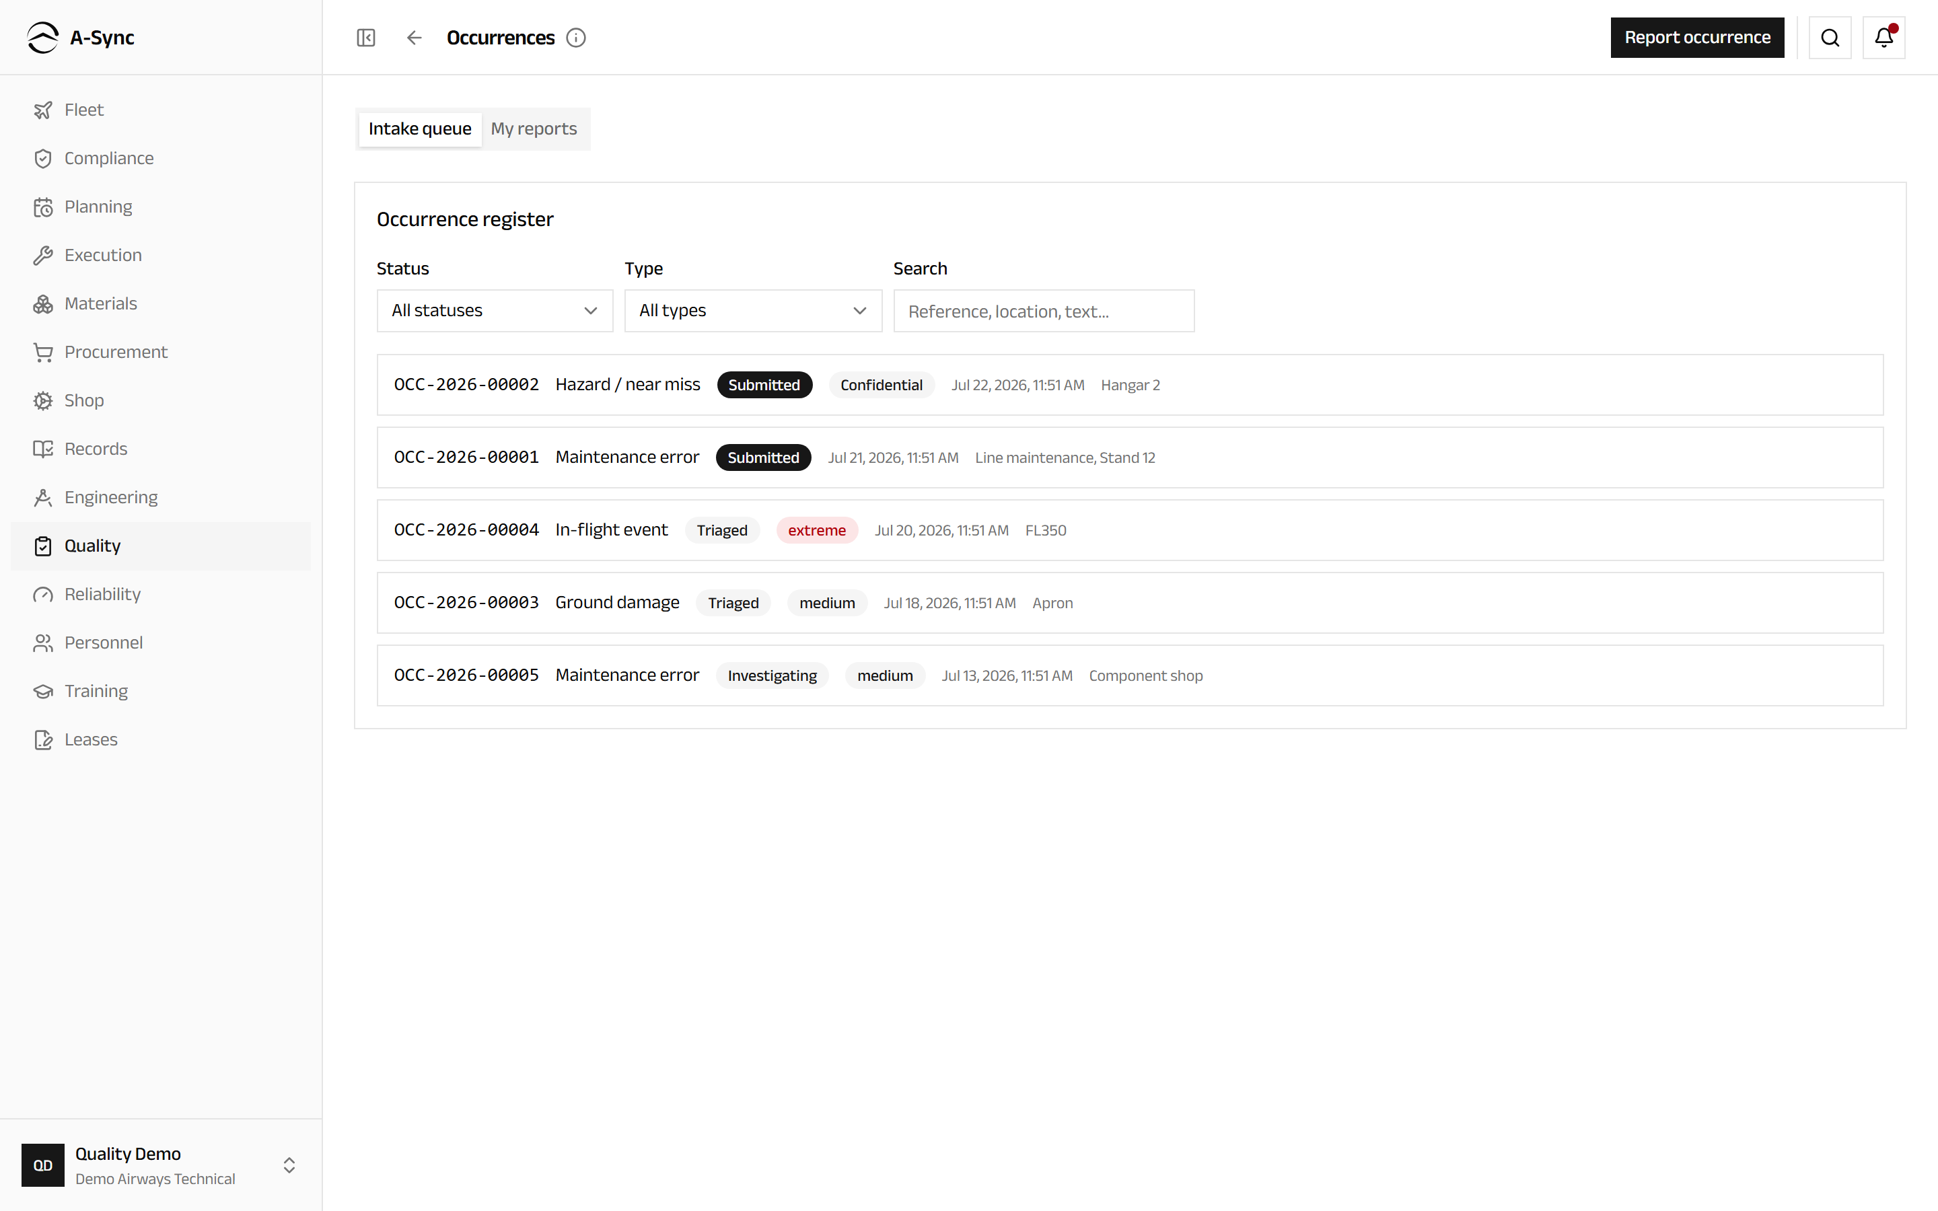The height and width of the screenshot is (1211, 1938).
Task: Click the Confidential badge
Action: [881, 386]
